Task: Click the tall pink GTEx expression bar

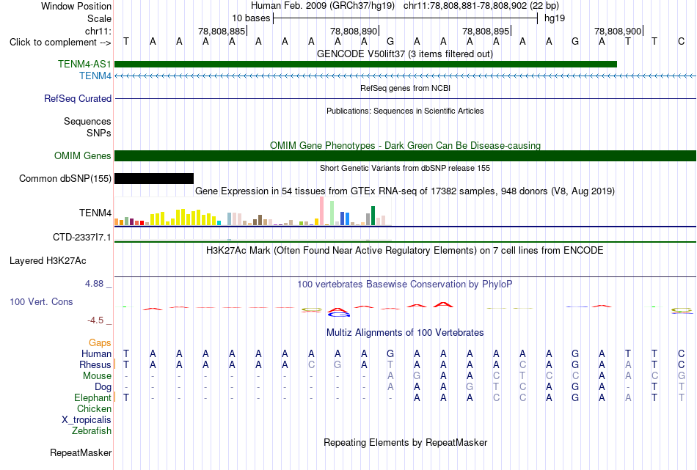Action: [321, 211]
